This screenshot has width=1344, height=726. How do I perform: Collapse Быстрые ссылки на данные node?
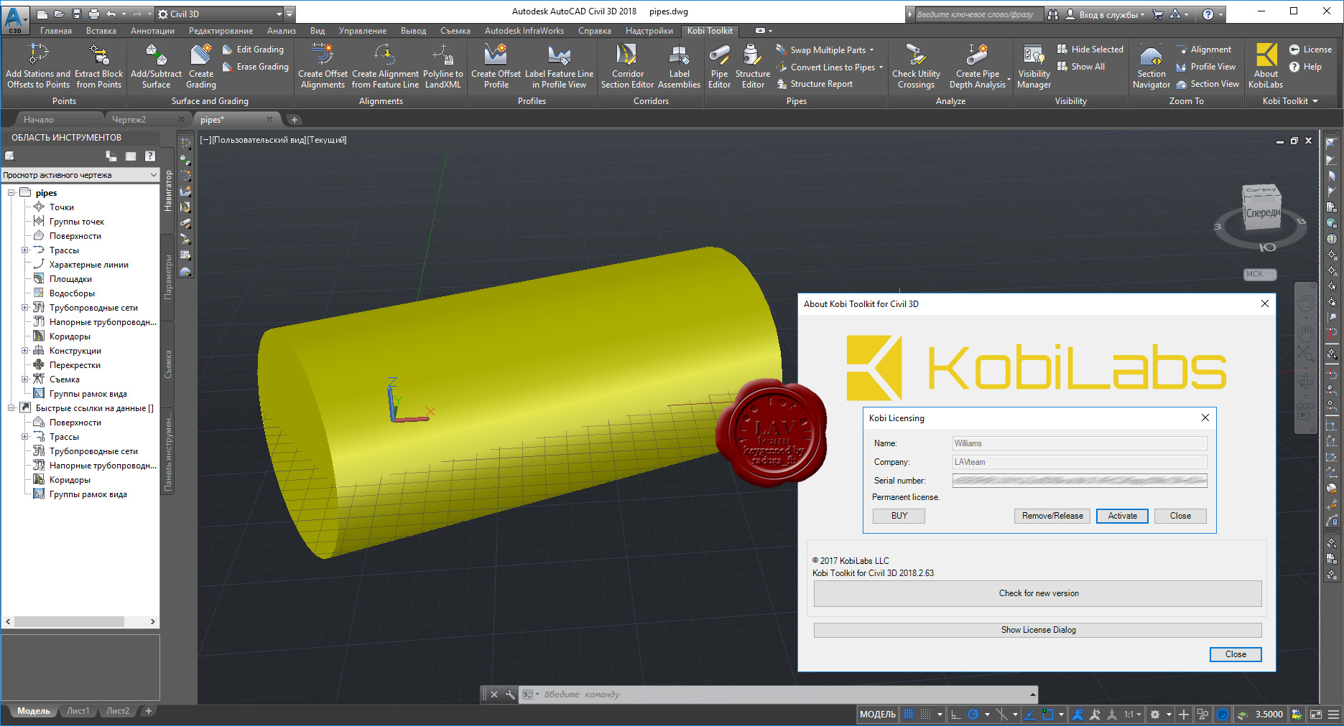coord(11,408)
